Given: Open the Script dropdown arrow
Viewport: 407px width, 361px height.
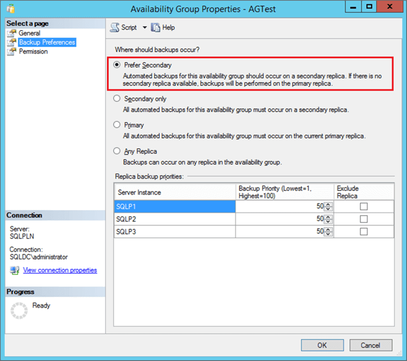Looking at the screenshot, I should (x=145, y=27).
